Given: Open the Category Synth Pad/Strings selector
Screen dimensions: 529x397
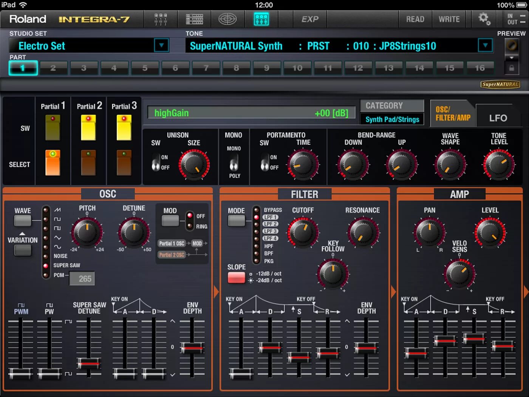Looking at the screenshot, I should pos(392,119).
